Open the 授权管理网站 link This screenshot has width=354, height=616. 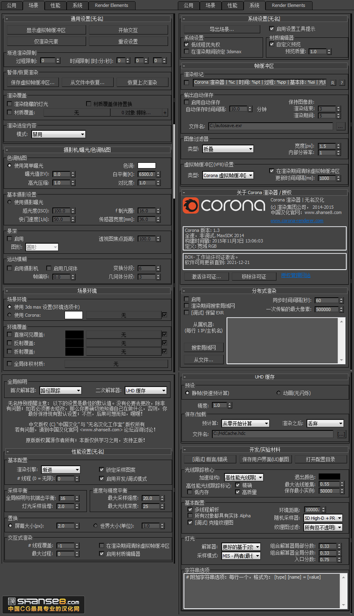click(x=296, y=275)
